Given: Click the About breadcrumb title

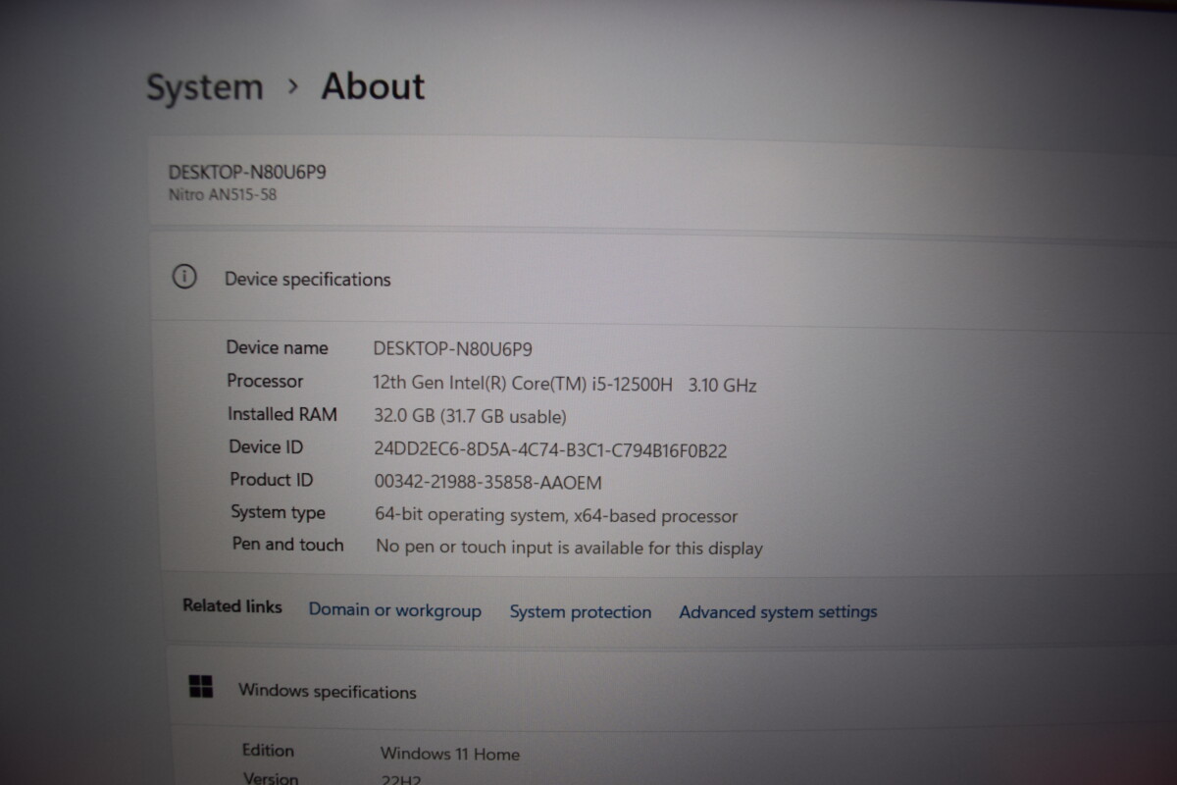Looking at the screenshot, I should coord(374,86).
